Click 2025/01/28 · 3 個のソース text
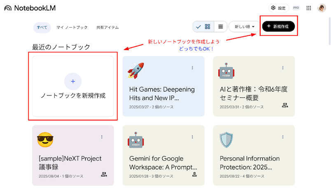Screen dimensions: 331x190 pyautogui.click(x=151, y=176)
